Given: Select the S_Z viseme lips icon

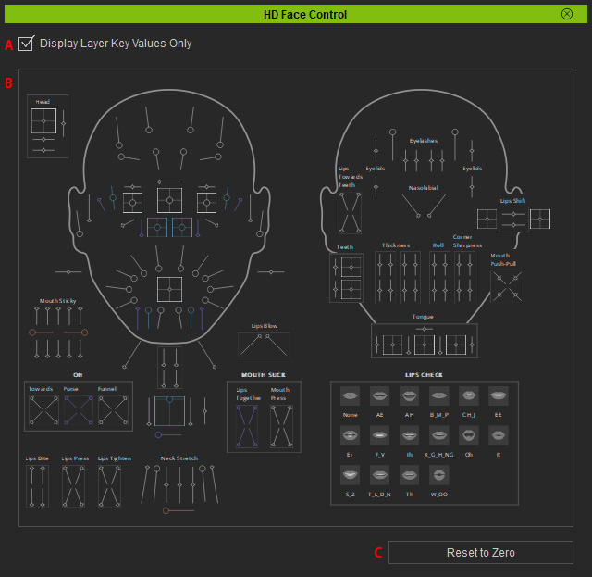Looking at the screenshot, I should click(x=350, y=475).
